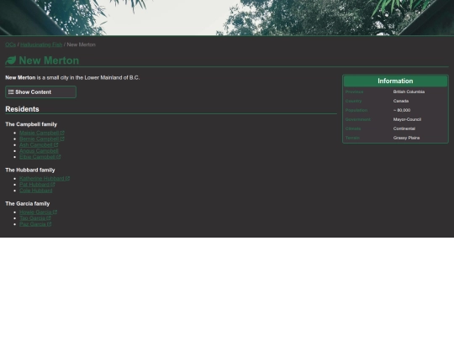Viewport: 454px width, 340px height.
Task: Click the "Canada" country value
Action: coord(401,101)
